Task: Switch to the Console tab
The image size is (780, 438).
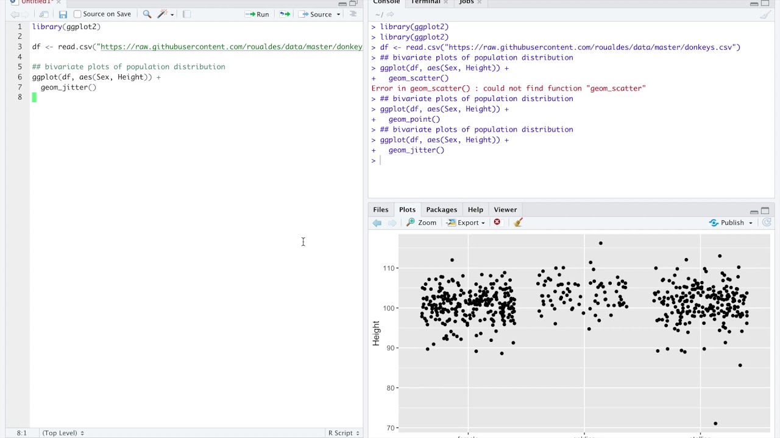Action: (386, 2)
